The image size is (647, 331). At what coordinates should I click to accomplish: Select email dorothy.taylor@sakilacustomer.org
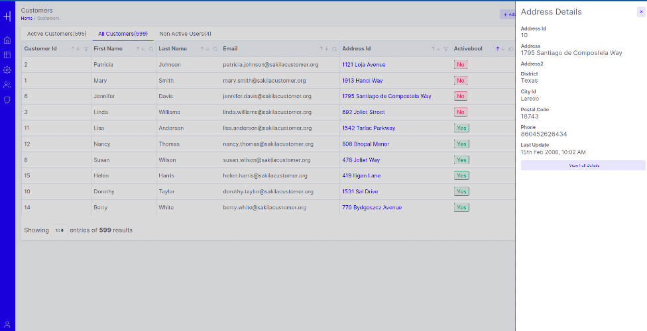[268, 192]
